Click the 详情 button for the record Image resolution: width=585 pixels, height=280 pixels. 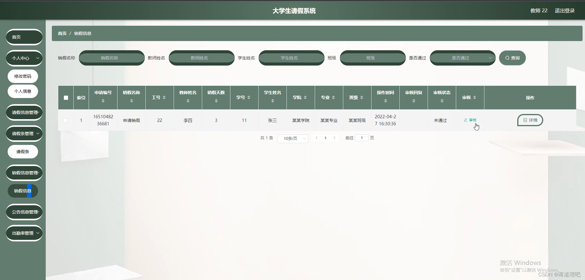pyautogui.click(x=530, y=120)
